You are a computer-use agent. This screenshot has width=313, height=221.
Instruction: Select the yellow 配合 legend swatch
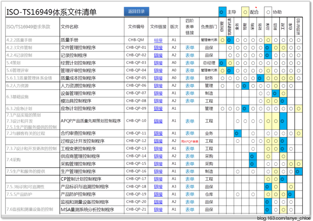coord(245,12)
